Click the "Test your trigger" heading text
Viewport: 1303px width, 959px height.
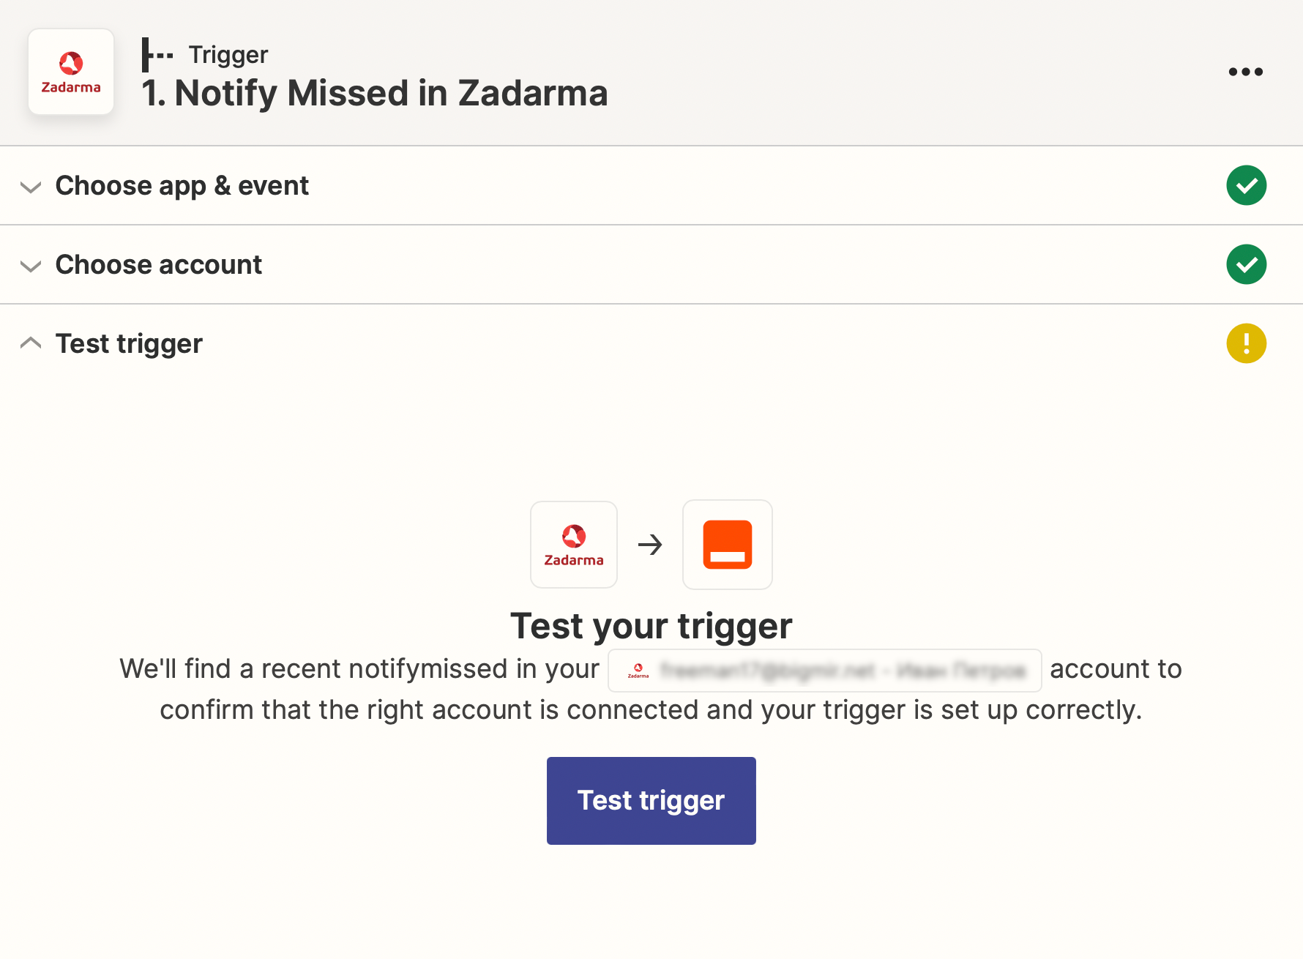click(651, 626)
